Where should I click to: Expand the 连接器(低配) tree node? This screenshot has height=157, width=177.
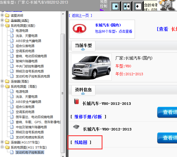[x=2, y=20]
